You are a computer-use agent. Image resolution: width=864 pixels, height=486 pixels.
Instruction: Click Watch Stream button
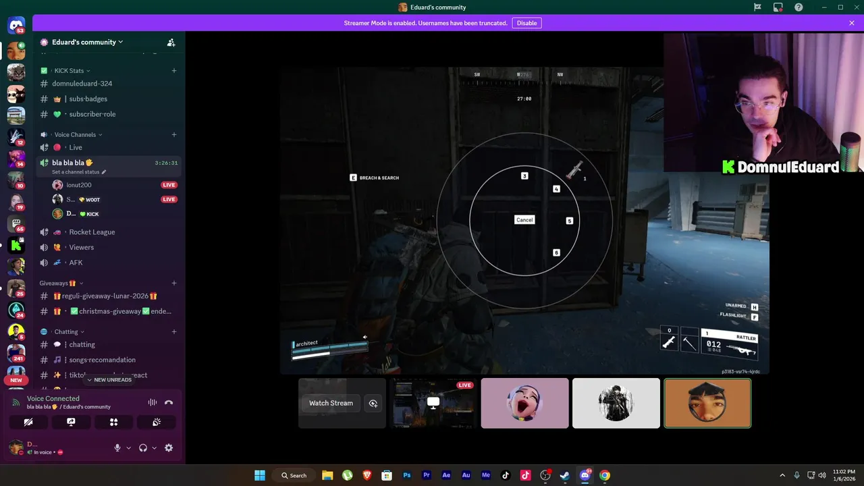click(x=331, y=403)
